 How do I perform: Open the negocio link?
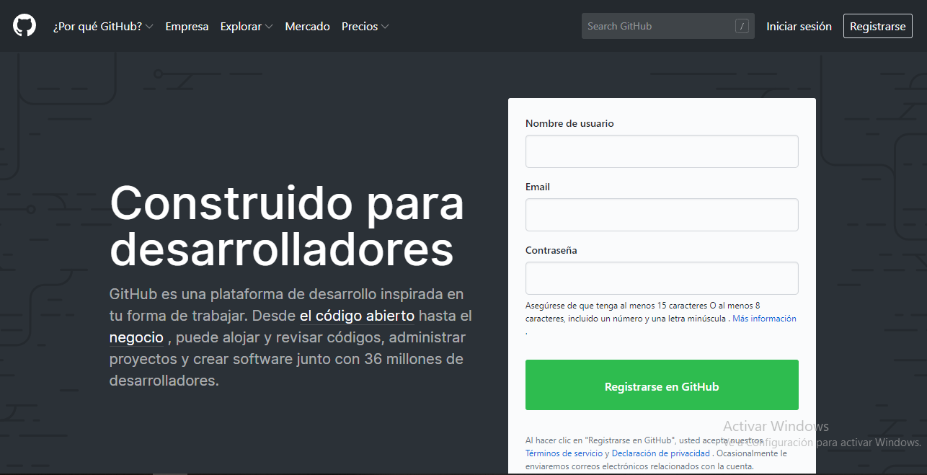click(136, 337)
